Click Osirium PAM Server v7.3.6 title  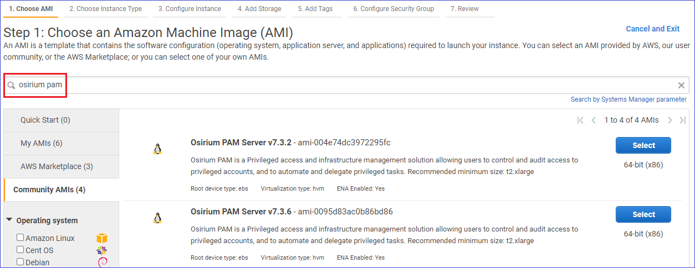241,212
